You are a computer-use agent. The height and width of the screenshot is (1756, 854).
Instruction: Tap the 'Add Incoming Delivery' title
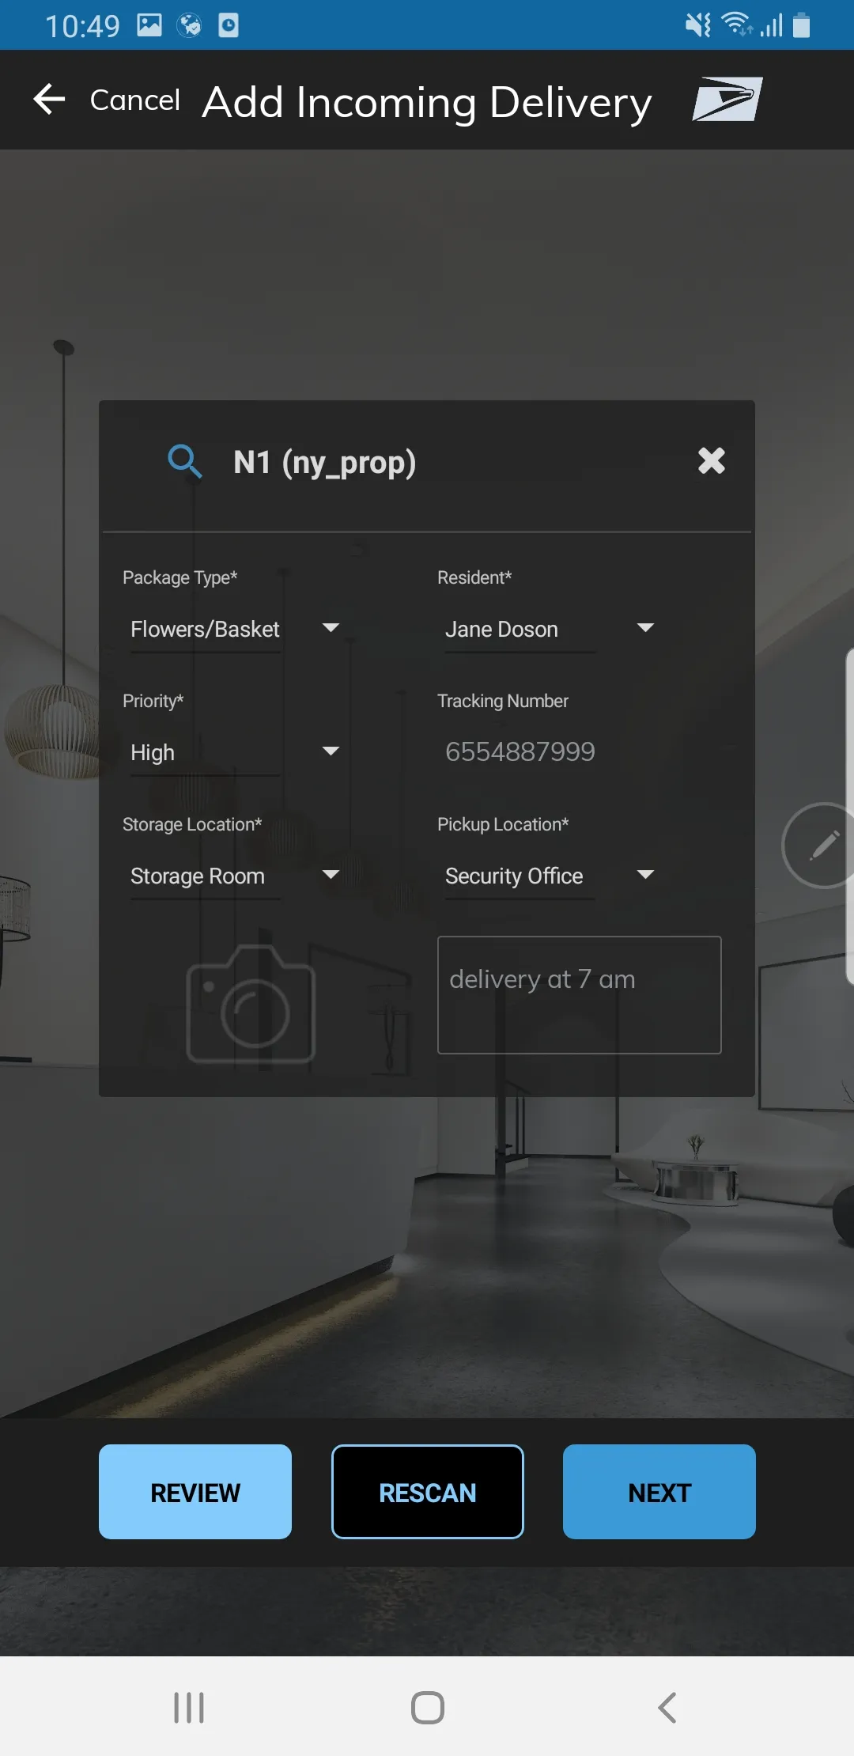click(427, 102)
